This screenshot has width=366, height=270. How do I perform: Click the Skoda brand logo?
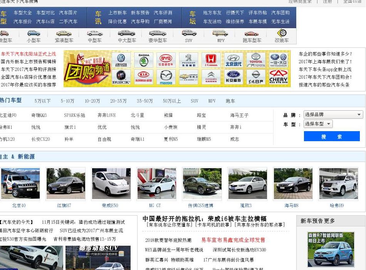pyautogui.click(x=144, y=60)
